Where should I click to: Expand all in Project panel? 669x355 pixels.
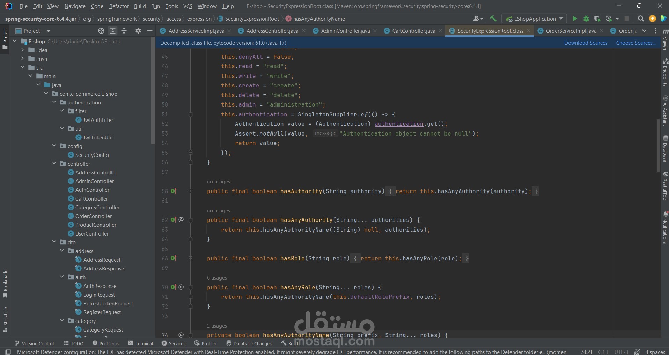pyautogui.click(x=113, y=31)
